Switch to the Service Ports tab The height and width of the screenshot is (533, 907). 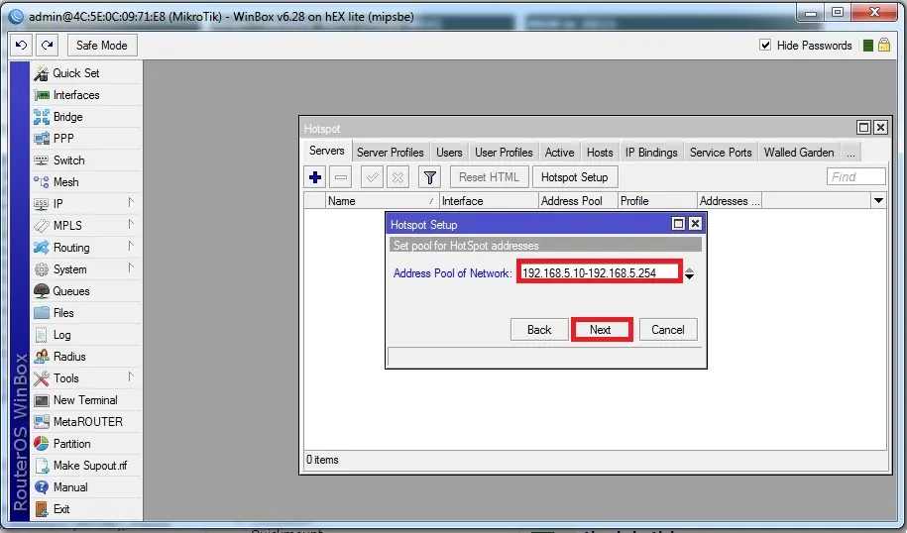(x=721, y=153)
